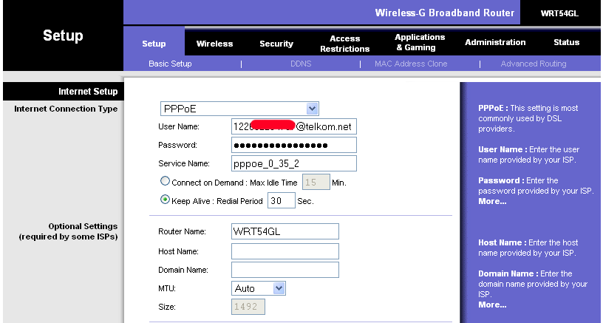Image resolution: width=603 pixels, height=323 pixels.
Task: Expand the MTU Auto dropdown
Action: click(259, 288)
